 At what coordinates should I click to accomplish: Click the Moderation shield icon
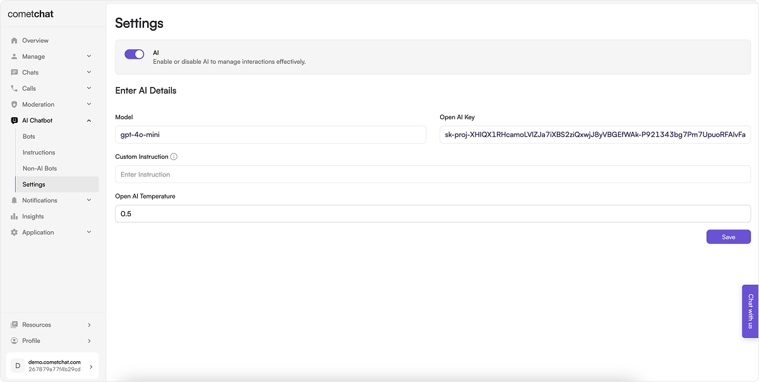click(15, 105)
